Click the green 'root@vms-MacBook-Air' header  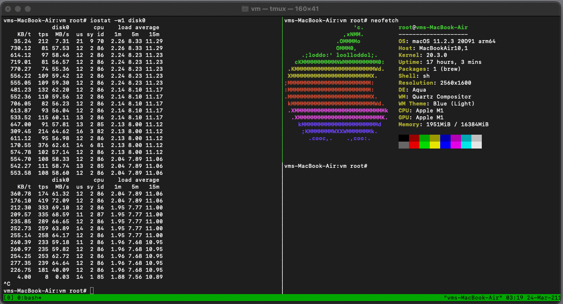click(433, 27)
